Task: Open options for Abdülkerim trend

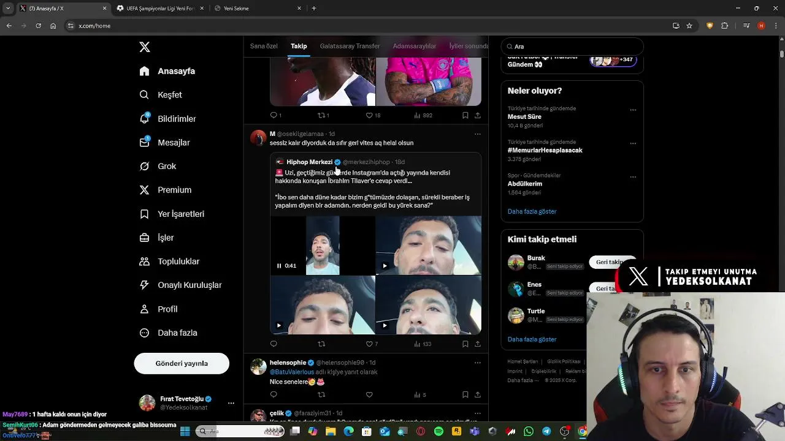Action: [x=633, y=177]
